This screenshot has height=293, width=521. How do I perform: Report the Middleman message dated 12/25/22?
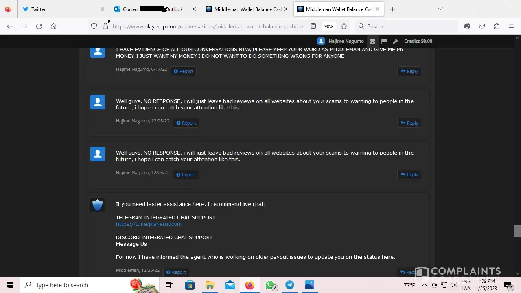click(176, 272)
